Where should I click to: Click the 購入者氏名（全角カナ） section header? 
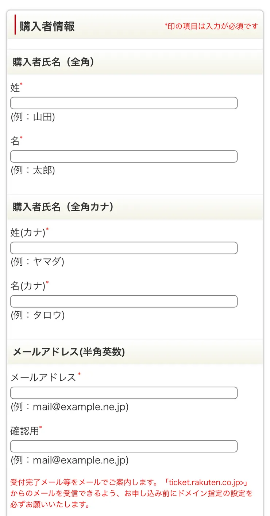[63, 207]
